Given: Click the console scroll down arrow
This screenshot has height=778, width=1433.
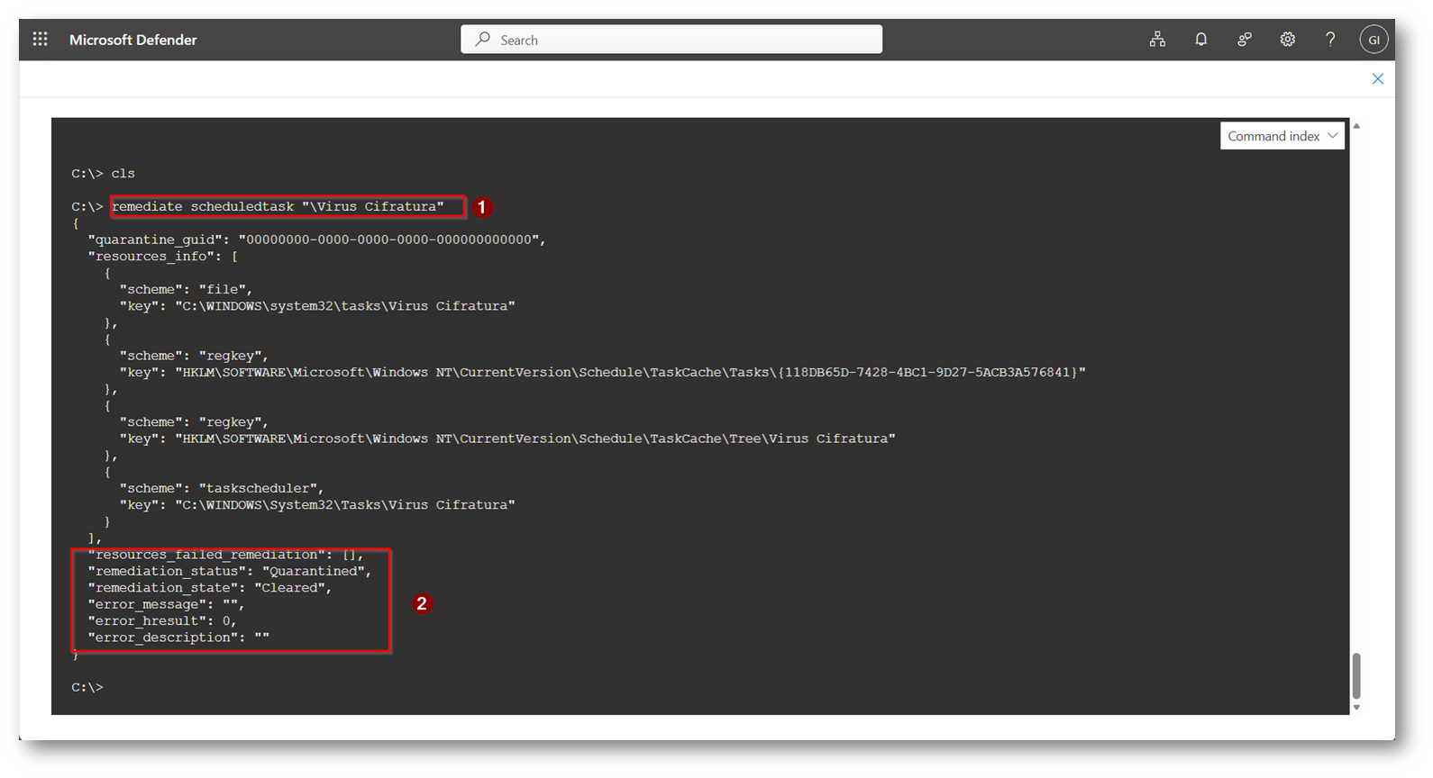Looking at the screenshot, I should click(1355, 708).
